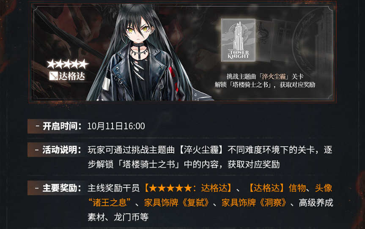
Task: Click the 达格达 character name label
Action: (72, 76)
